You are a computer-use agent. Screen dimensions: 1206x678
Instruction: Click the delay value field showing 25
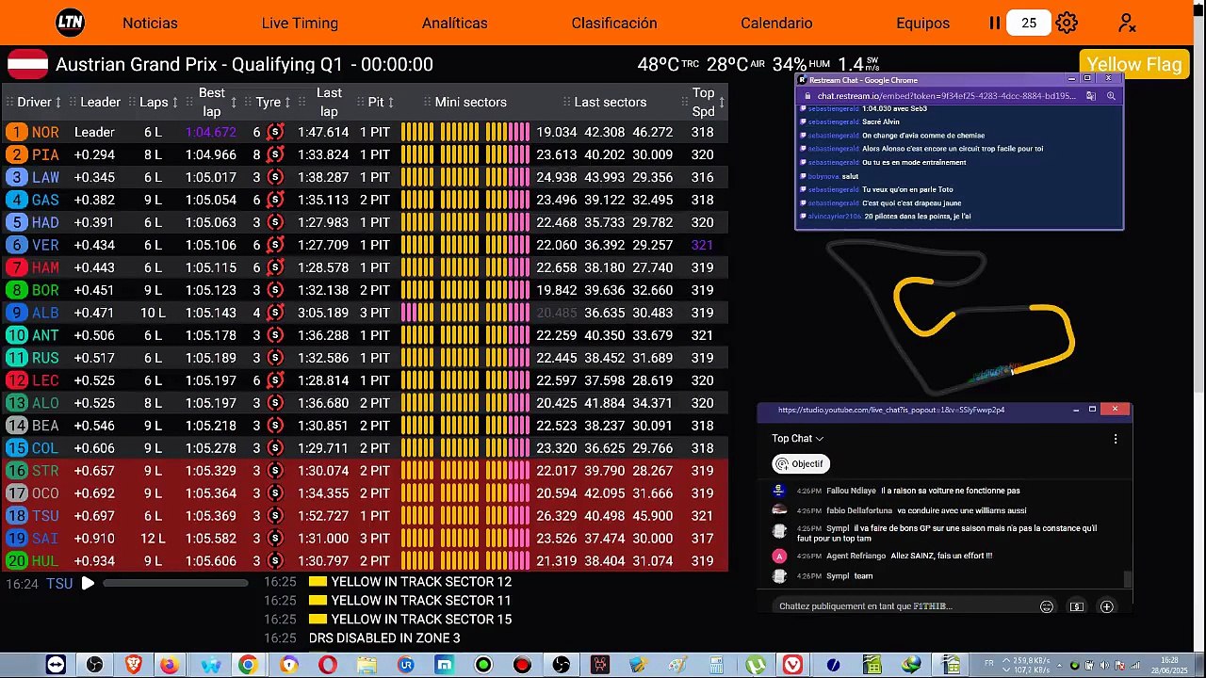coord(1029,23)
